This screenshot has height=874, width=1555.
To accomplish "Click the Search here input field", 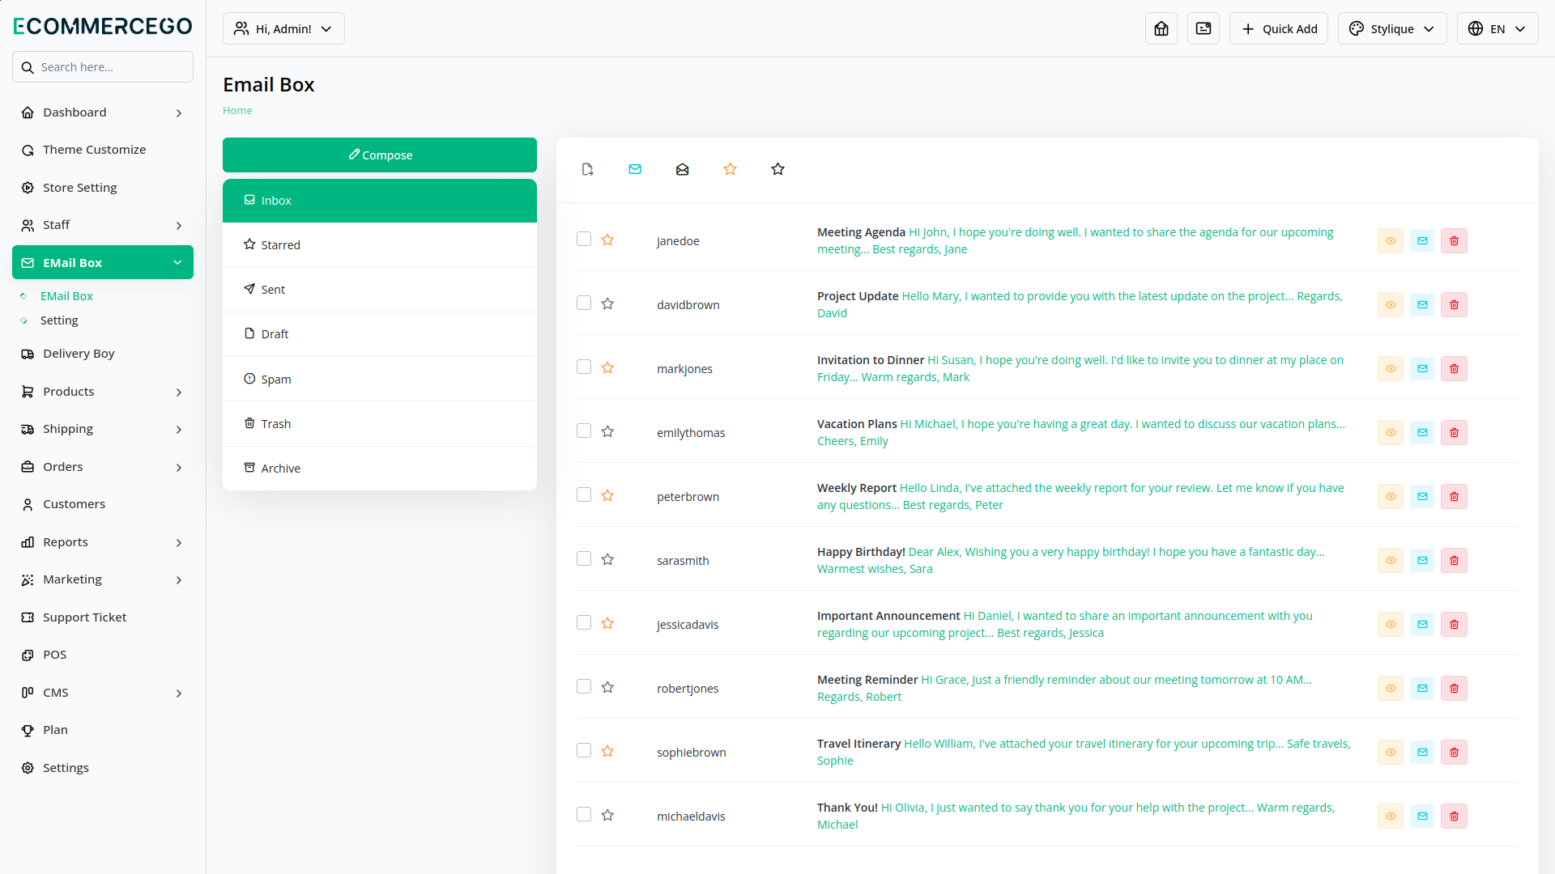I will 103,67.
